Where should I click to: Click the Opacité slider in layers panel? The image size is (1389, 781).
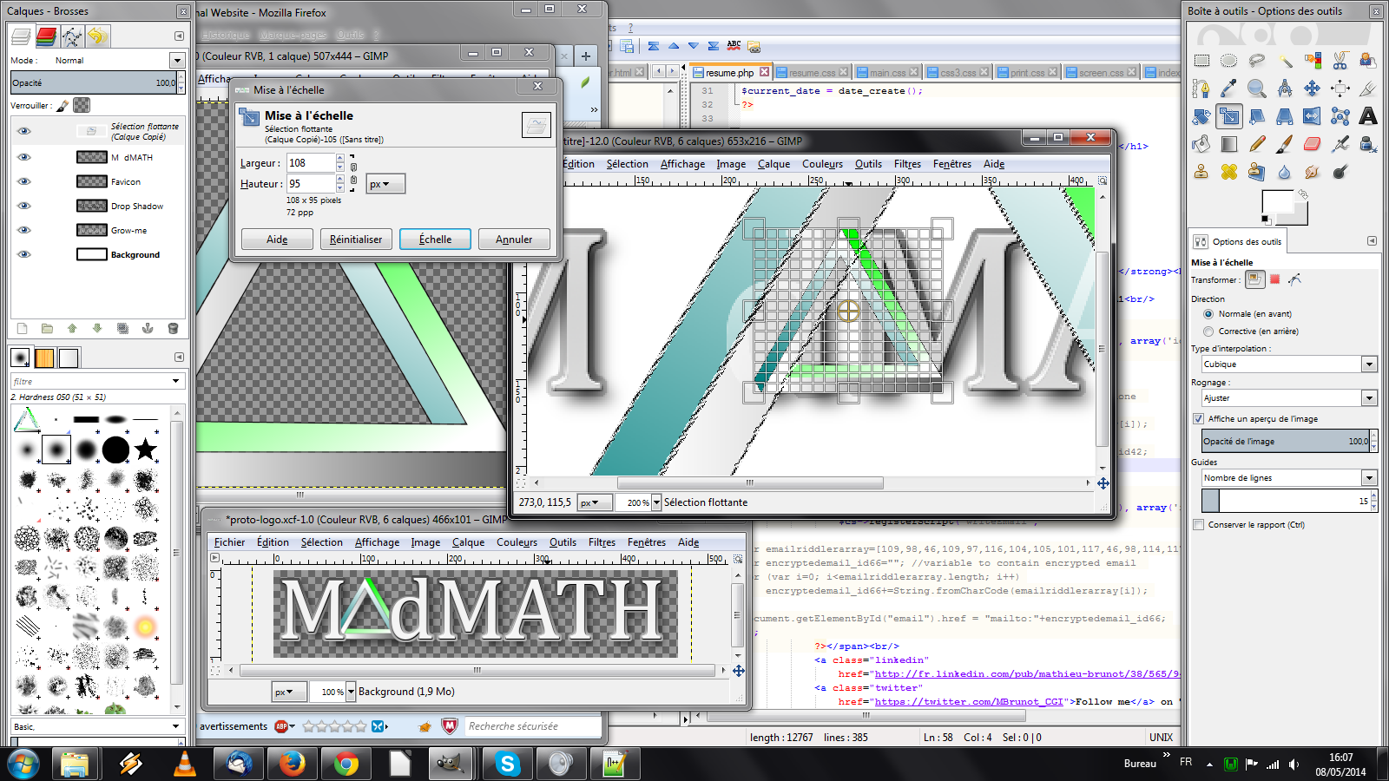[93, 83]
